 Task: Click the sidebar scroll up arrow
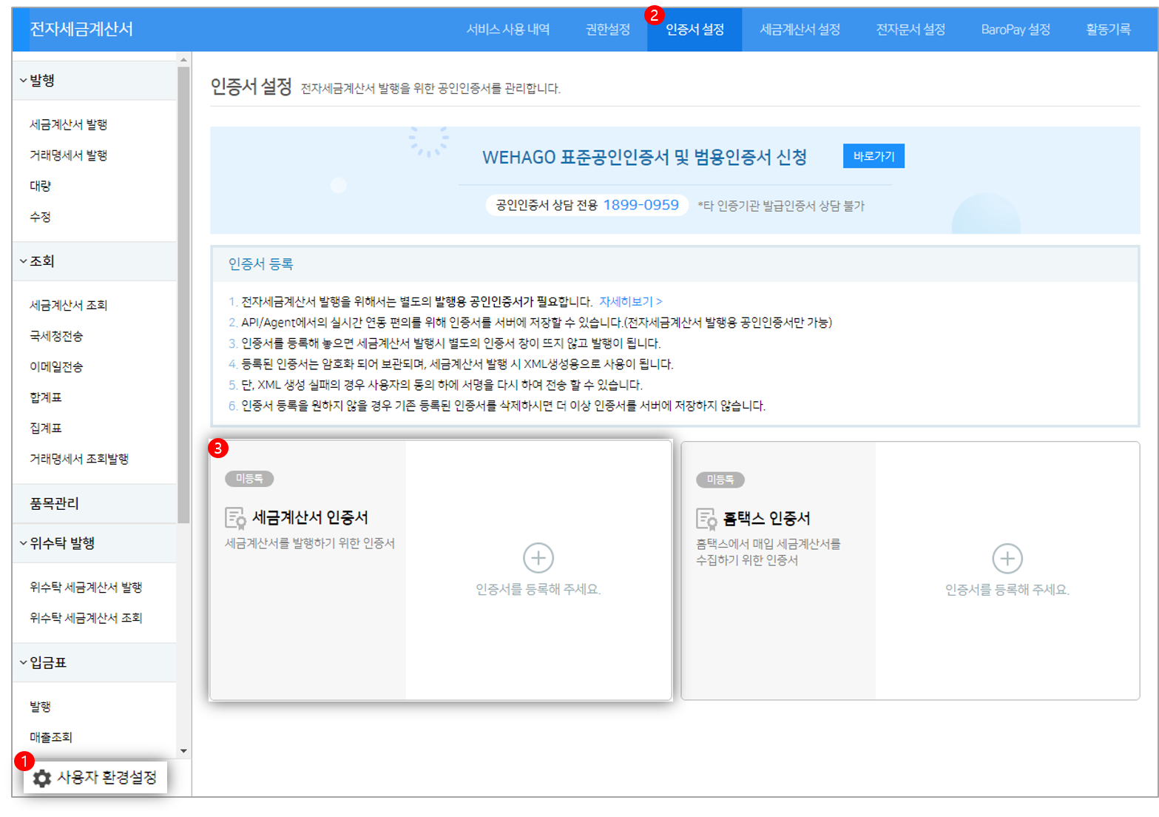(x=183, y=60)
